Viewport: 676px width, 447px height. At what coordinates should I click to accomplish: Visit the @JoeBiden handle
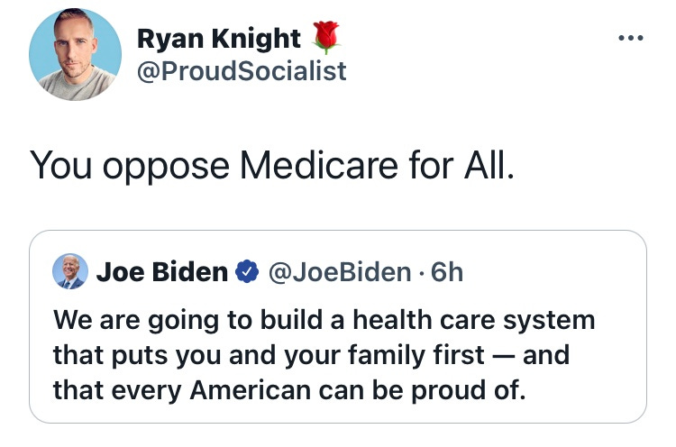pos(340,272)
